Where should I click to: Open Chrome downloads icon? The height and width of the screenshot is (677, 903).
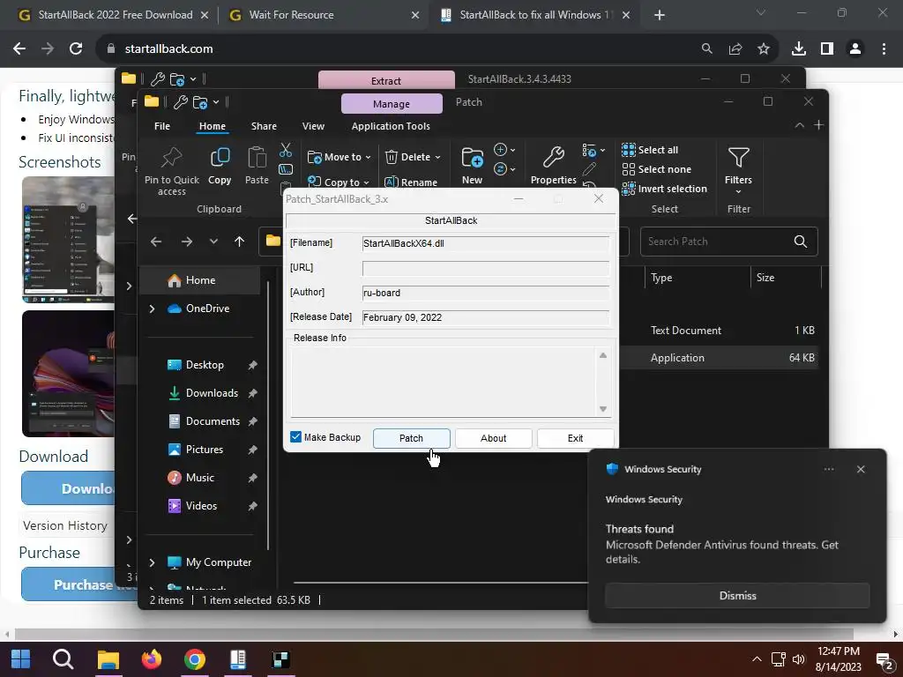[x=799, y=49]
